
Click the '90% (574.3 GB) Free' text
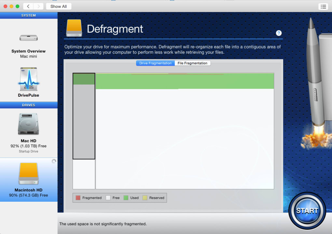click(29, 195)
